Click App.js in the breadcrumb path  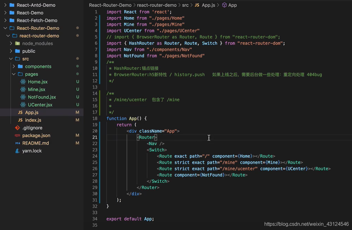point(208,5)
